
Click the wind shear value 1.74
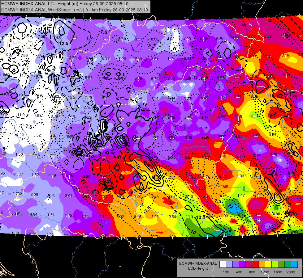(x=171, y=59)
